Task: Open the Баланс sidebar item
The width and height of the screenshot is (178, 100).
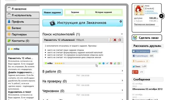Action: (23, 28)
